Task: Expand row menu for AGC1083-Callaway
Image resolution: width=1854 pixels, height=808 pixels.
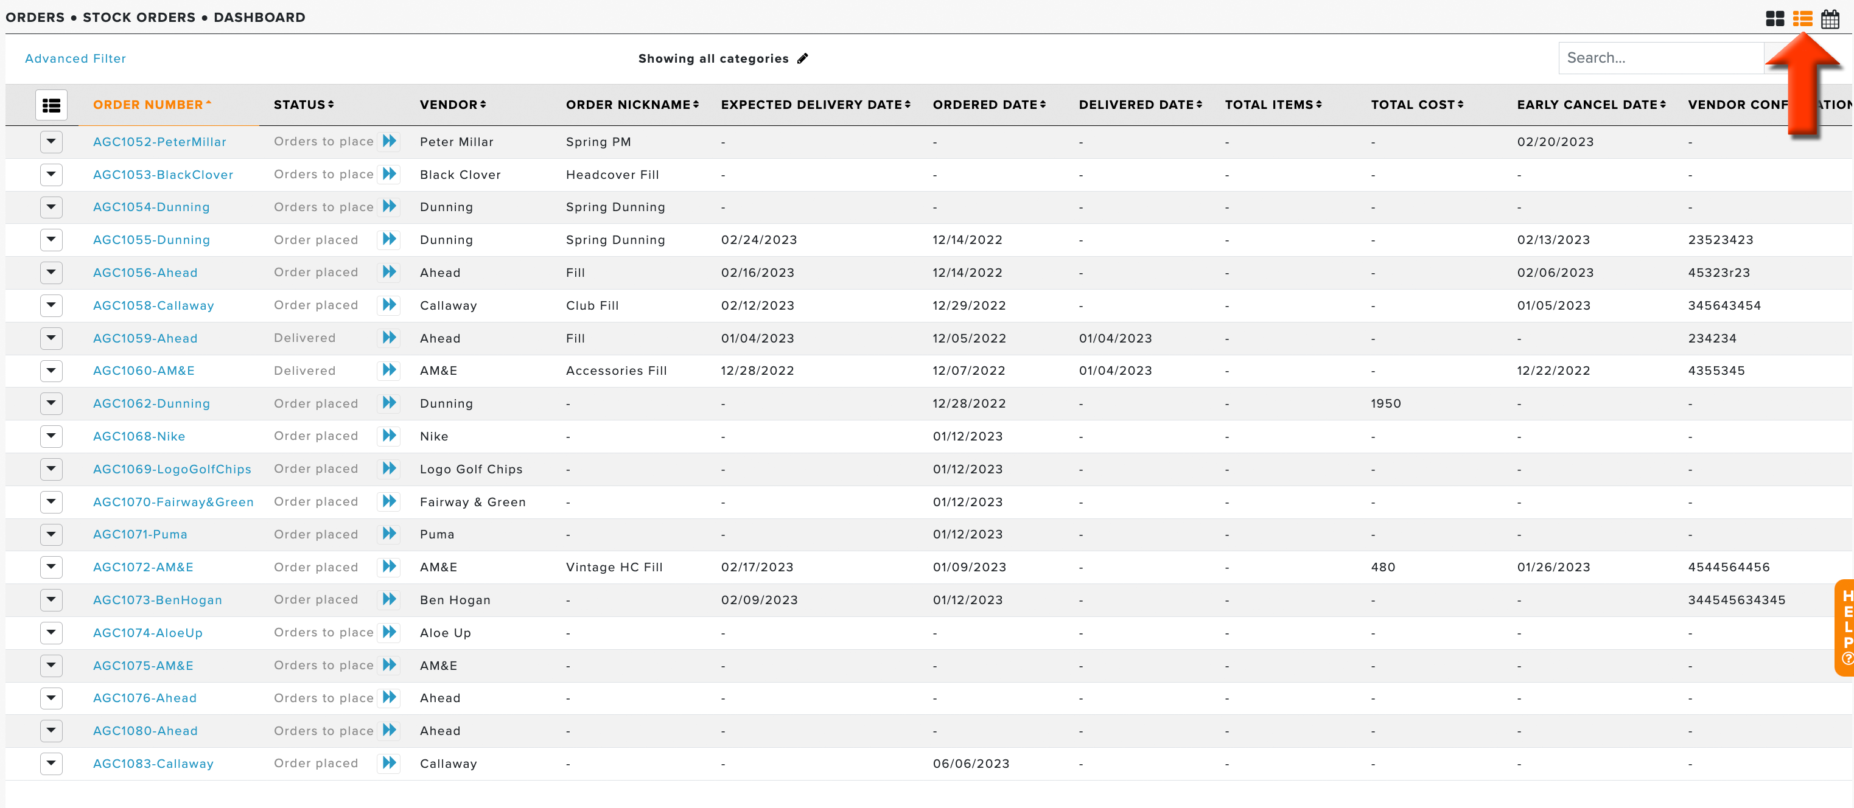Action: pos(51,764)
